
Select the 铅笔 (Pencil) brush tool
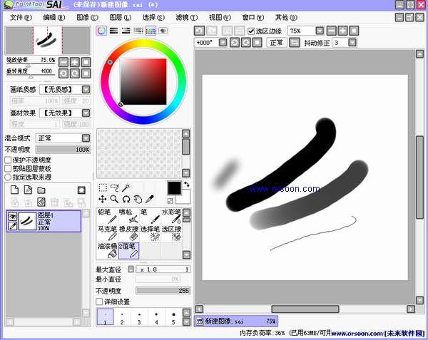(x=107, y=216)
